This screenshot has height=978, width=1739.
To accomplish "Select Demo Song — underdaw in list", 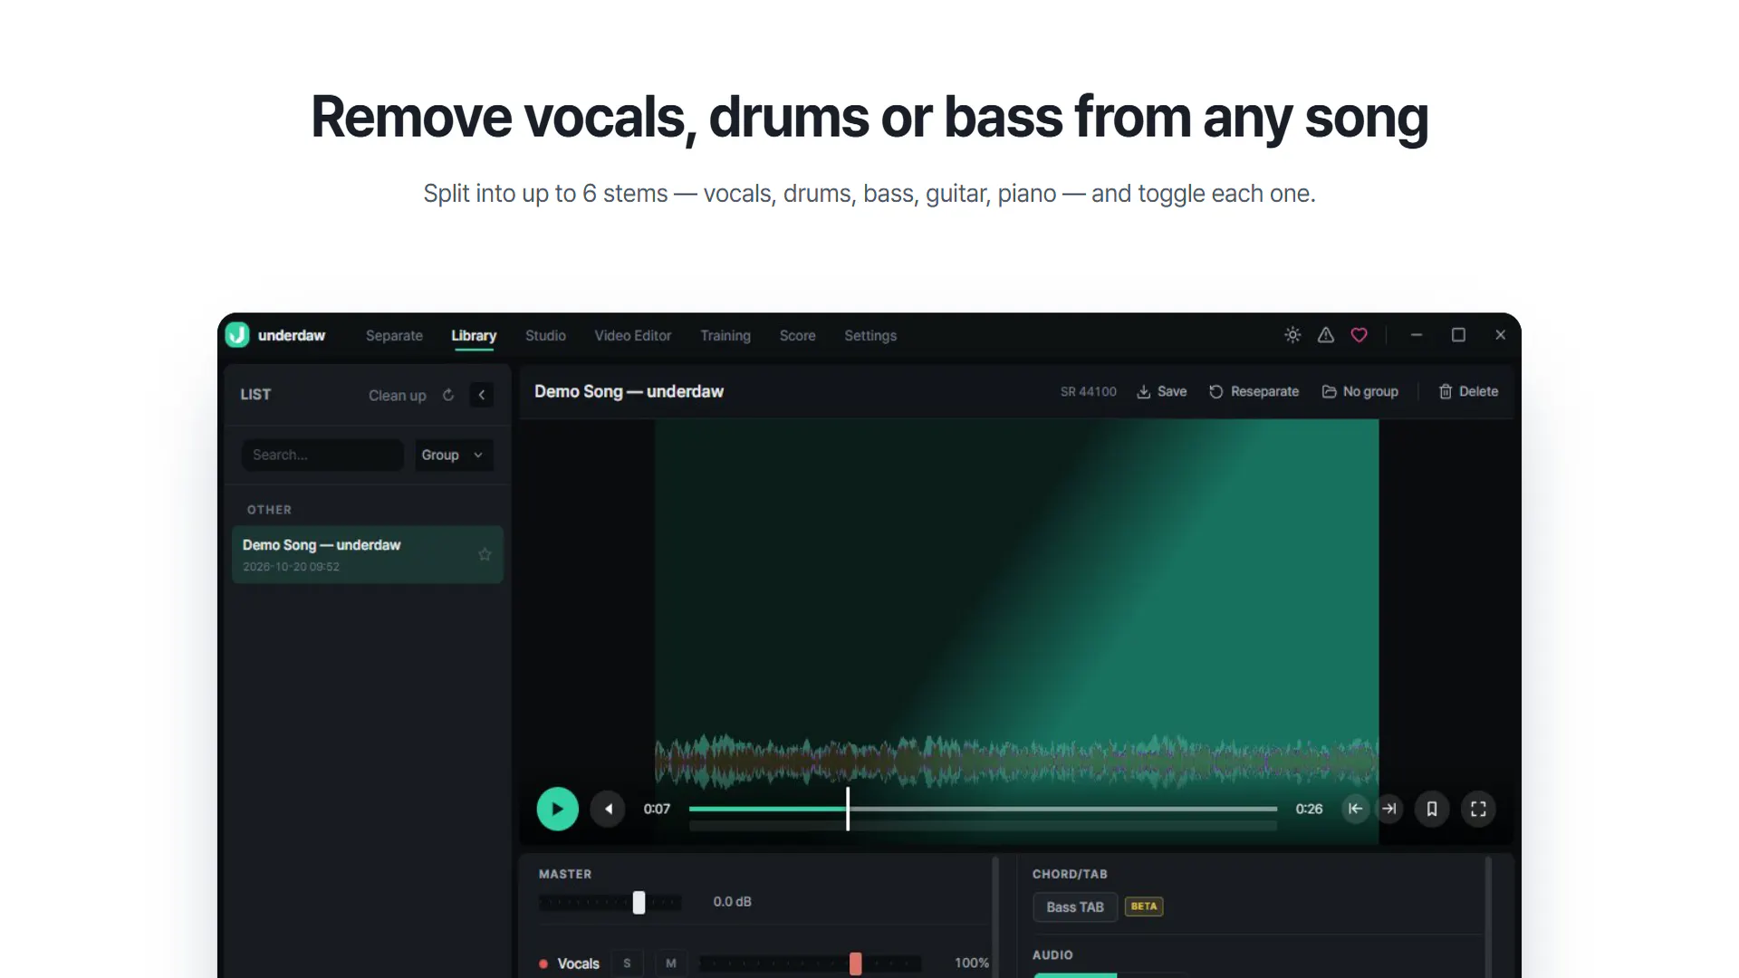I will click(368, 554).
